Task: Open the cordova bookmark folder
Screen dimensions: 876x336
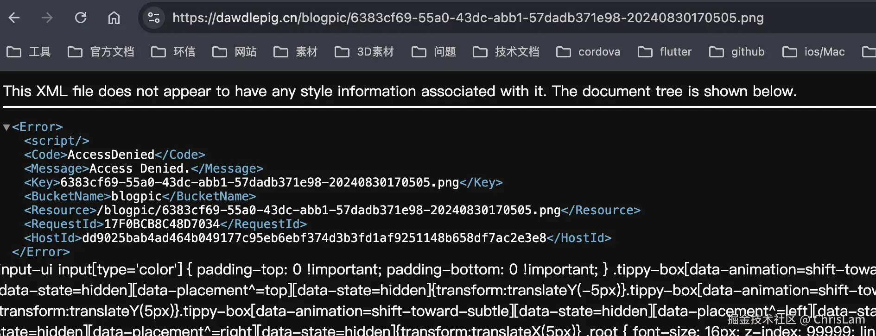Action: coord(589,52)
